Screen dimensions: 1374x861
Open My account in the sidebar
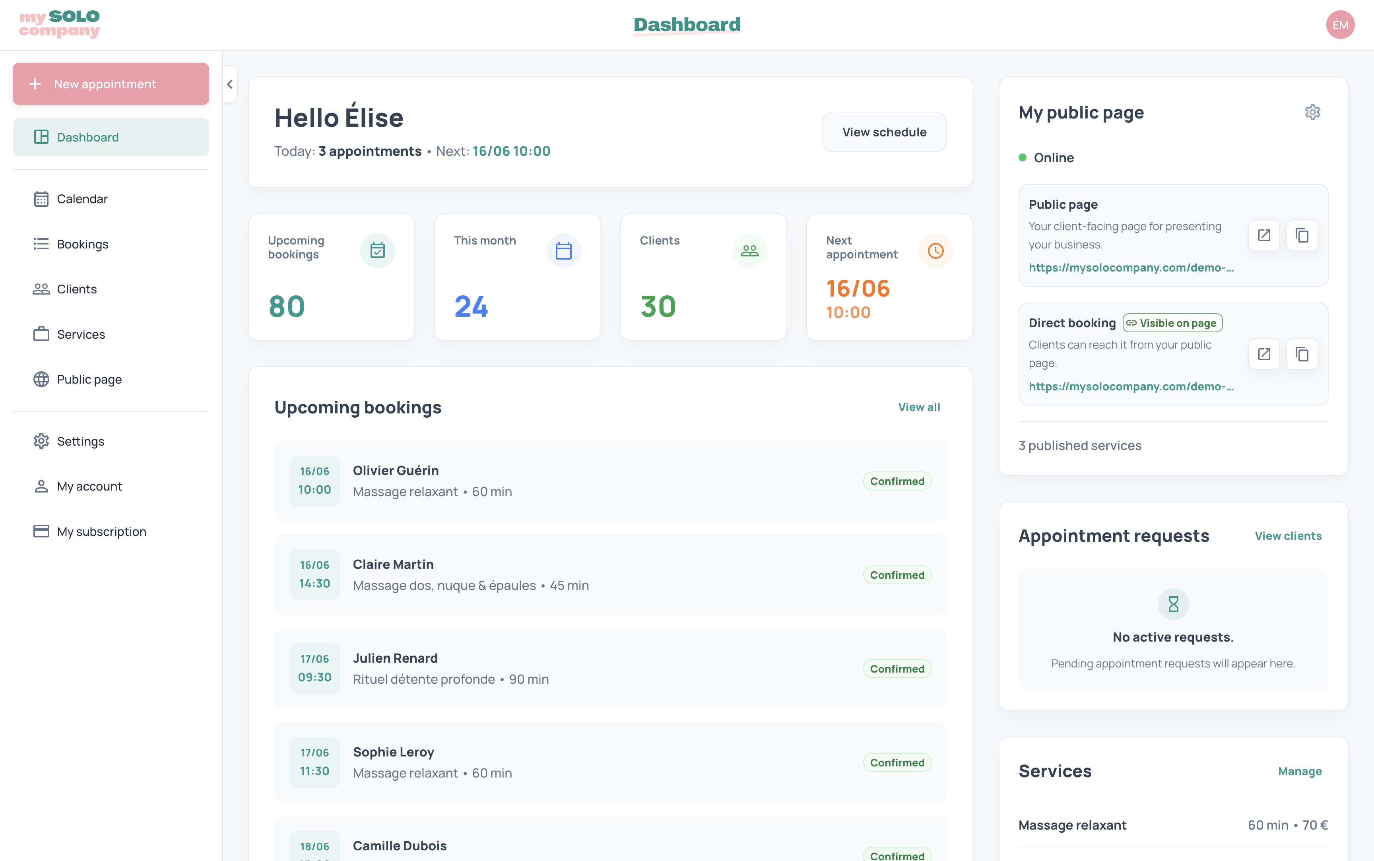pos(111,486)
